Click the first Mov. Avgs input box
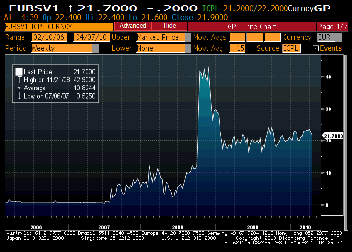Screen dimensions: 352x252 236,37
